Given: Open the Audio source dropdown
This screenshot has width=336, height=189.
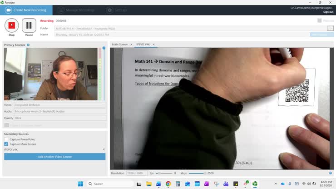Looking at the screenshot, I should click(60, 111).
